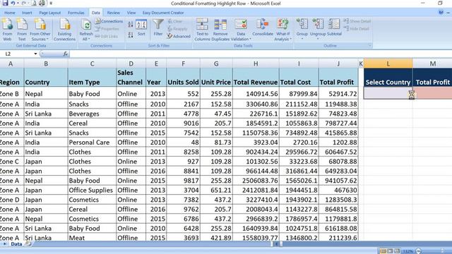Click the pink cell under Total Profit in column M
The image size is (452, 254).
(x=432, y=93)
